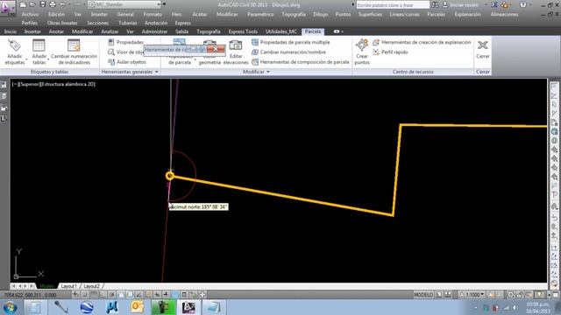
Task: Open AutoCAD Civil 3D taskbar icon
Action: coord(188,307)
